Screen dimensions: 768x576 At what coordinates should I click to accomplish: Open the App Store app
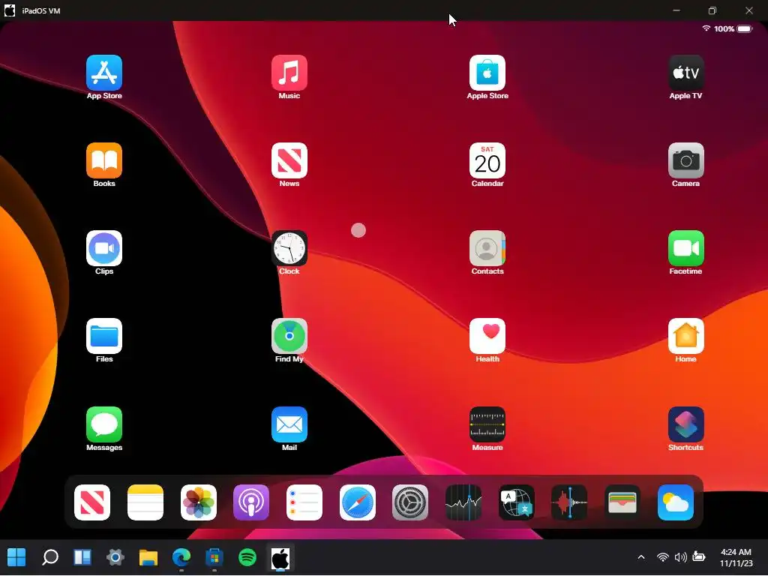103,73
